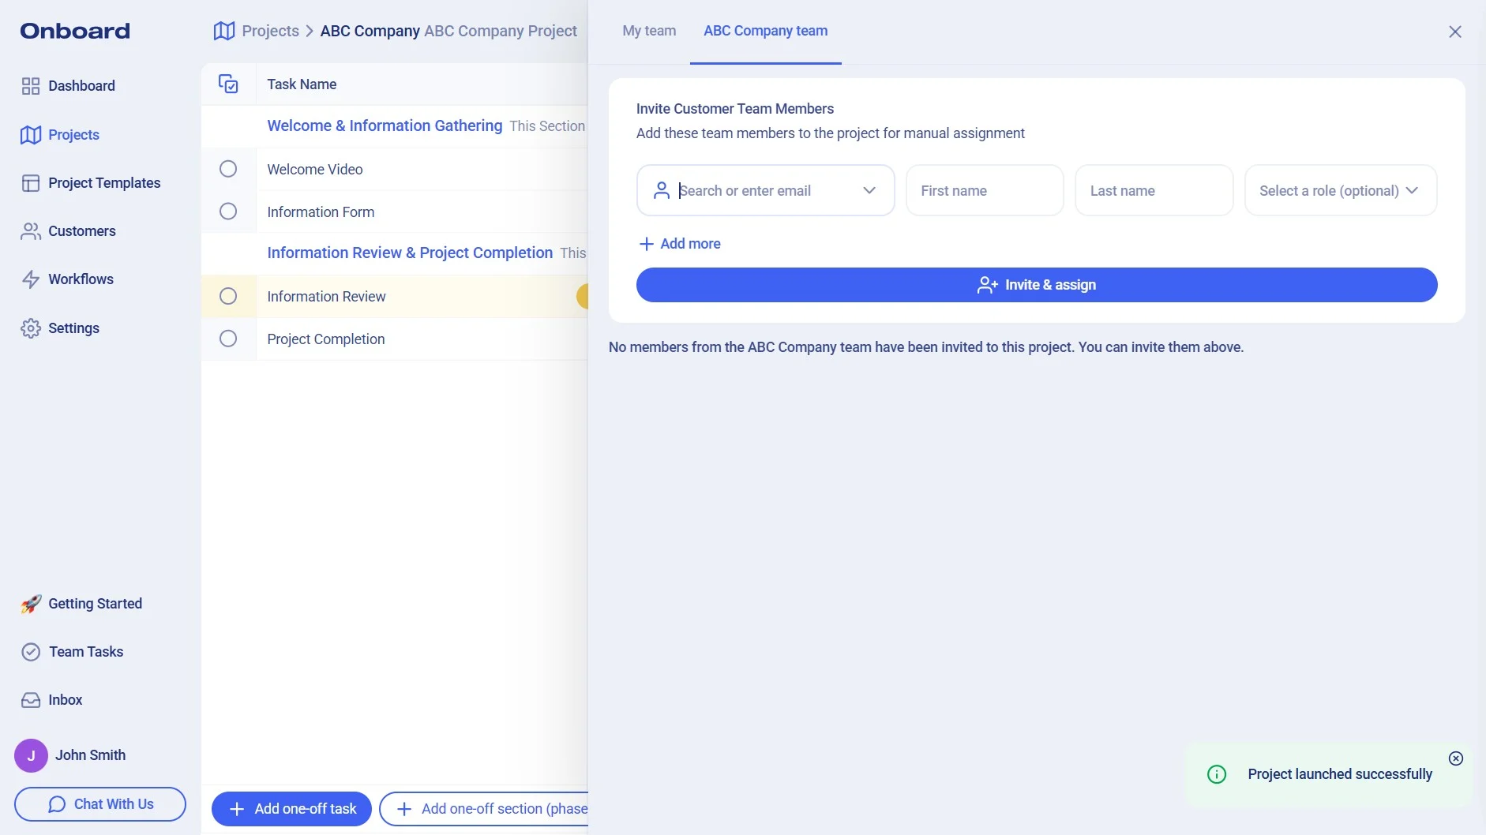Dismiss the Project launched successfully notification
The width and height of the screenshot is (1486, 835).
tap(1456, 758)
